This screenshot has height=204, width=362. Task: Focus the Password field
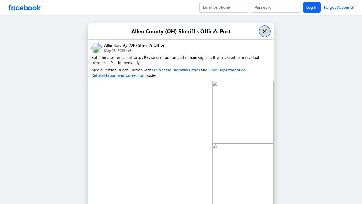click(276, 7)
